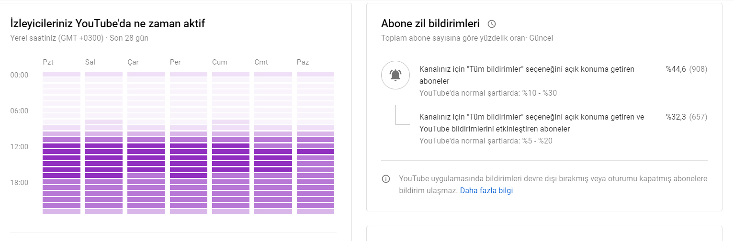Image resolution: width=734 pixels, height=241 pixels.
Task: Select the Çar 12:00 heatmap cell
Action: pos(146,146)
